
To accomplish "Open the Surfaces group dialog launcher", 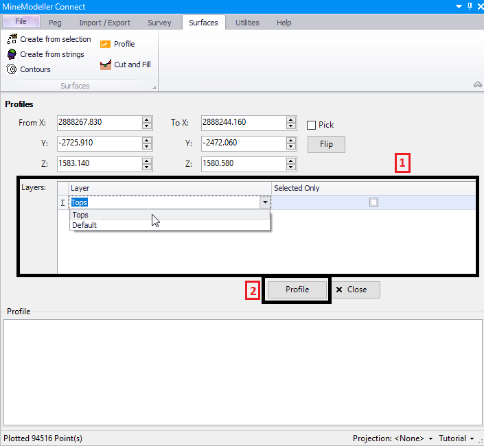I will pos(154,87).
